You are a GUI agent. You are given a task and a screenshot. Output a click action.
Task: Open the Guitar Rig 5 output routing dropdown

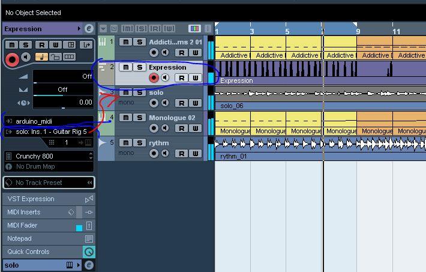tap(49, 131)
